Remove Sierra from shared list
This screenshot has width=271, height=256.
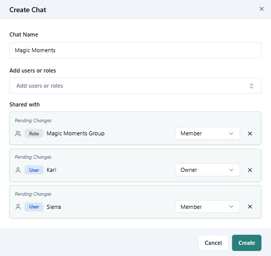[250, 207]
